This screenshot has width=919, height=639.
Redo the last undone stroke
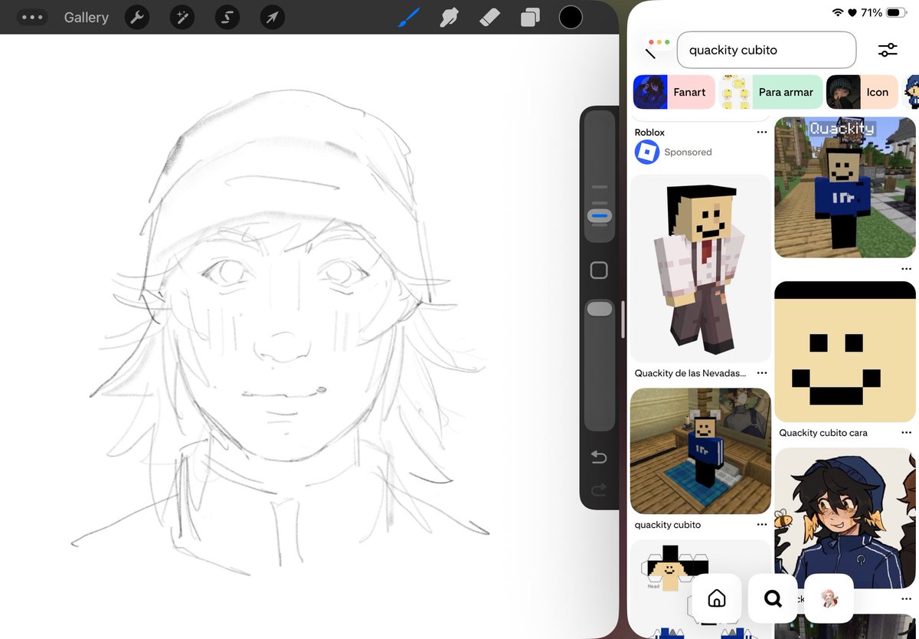[x=599, y=489]
